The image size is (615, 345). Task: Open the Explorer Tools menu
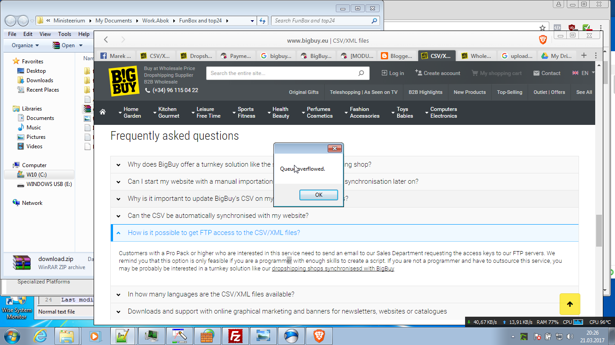64,34
